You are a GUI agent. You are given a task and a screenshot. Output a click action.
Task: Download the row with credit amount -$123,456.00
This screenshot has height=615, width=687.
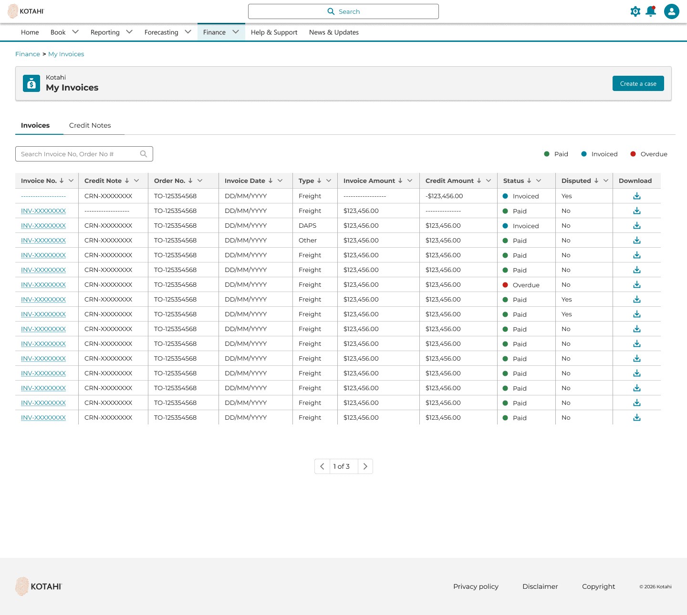pyautogui.click(x=637, y=196)
